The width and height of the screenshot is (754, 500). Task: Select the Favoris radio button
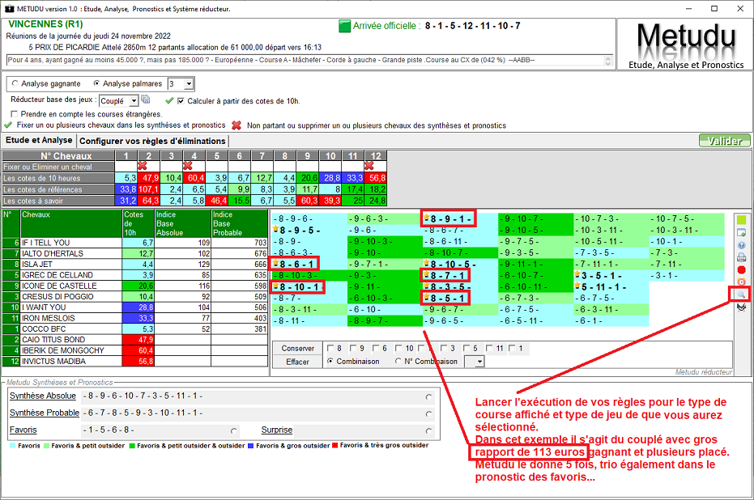pyautogui.click(x=234, y=431)
